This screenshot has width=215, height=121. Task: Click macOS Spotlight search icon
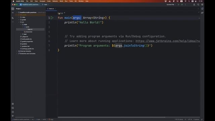pyautogui.click(x=189, y=1)
